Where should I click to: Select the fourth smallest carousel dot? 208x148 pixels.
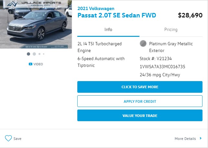[x=44, y=54]
